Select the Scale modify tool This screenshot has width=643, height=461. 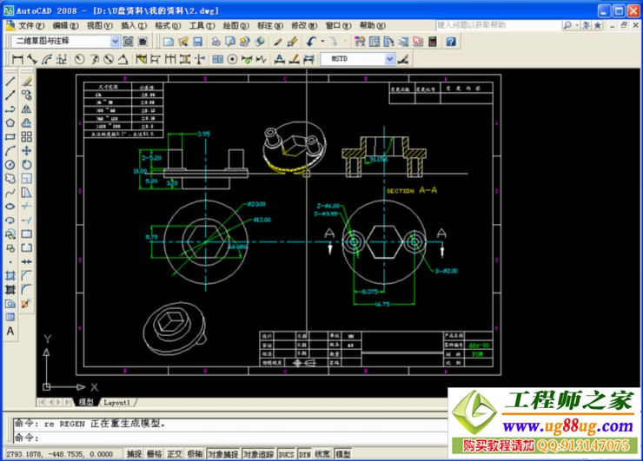[27, 178]
